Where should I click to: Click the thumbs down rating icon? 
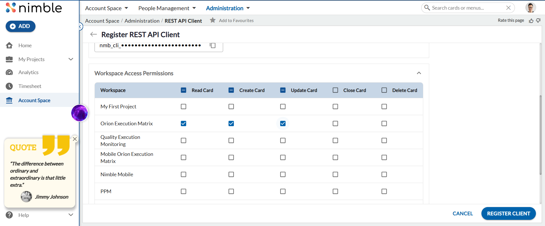(x=538, y=20)
